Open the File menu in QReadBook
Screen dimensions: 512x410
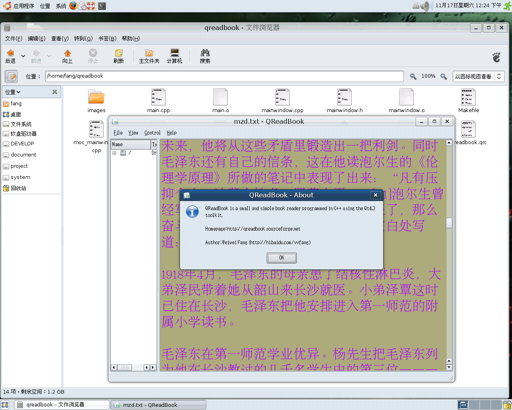[x=118, y=133]
